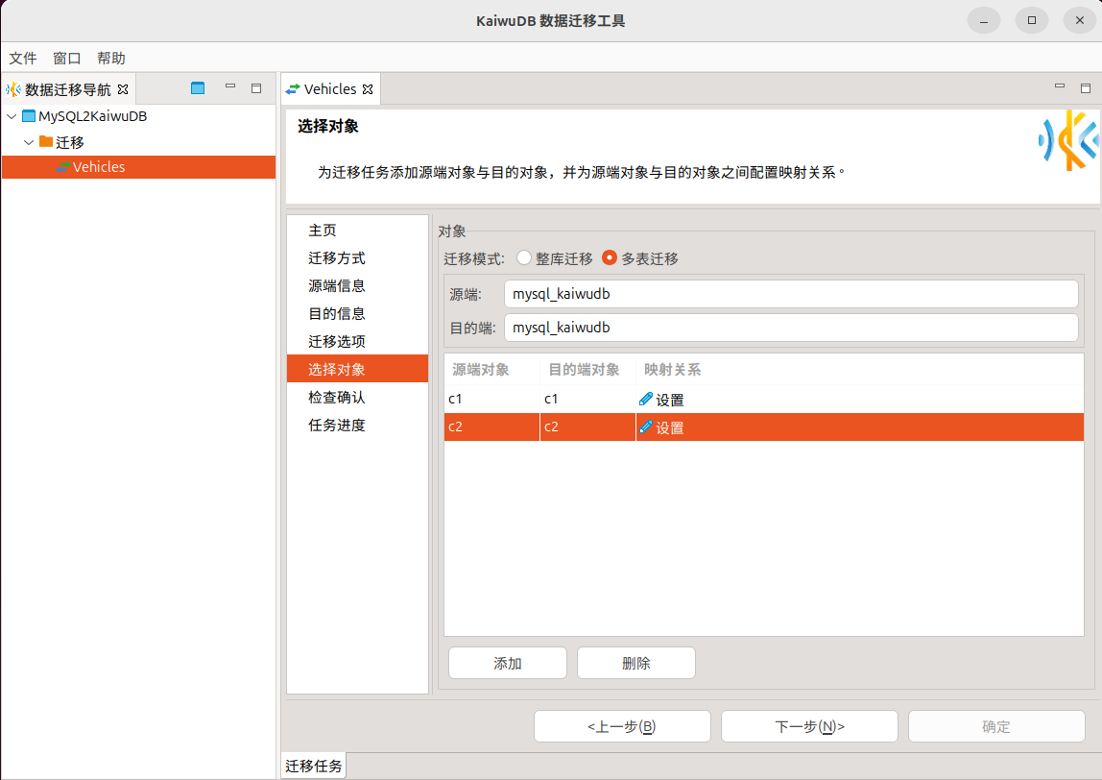Maximize the Vehicles editor area
This screenshot has height=780, width=1102.
pos(1085,88)
